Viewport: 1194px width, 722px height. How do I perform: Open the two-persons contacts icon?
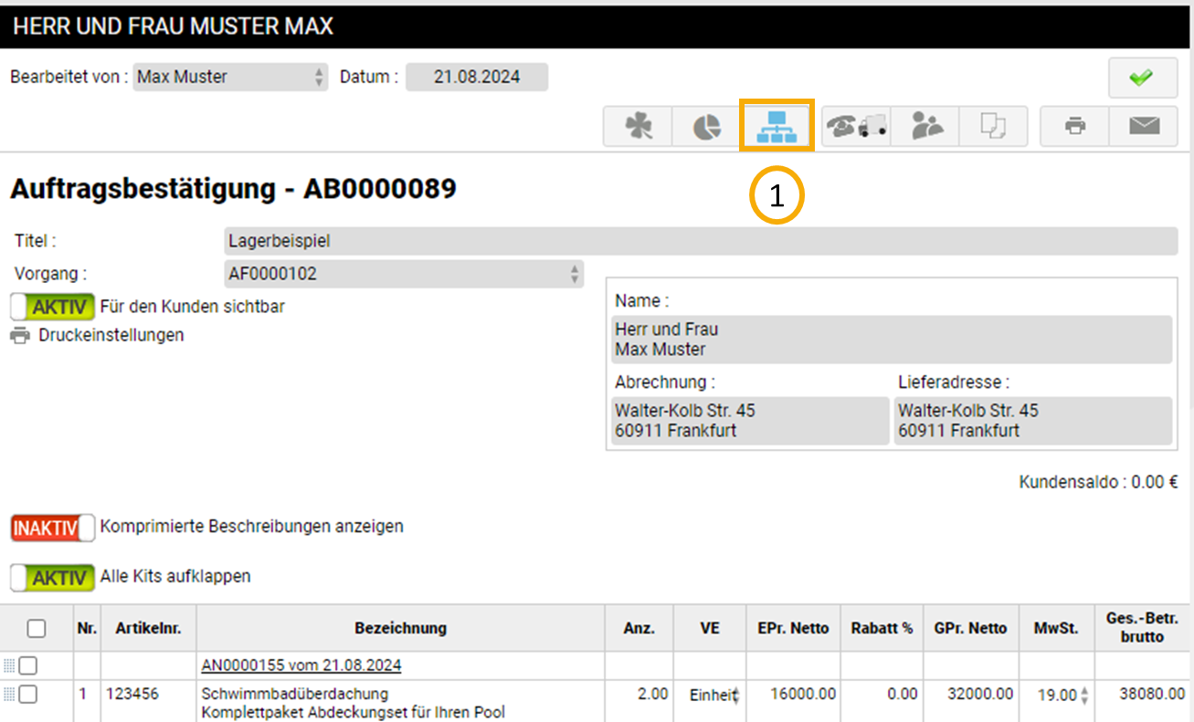(x=926, y=127)
